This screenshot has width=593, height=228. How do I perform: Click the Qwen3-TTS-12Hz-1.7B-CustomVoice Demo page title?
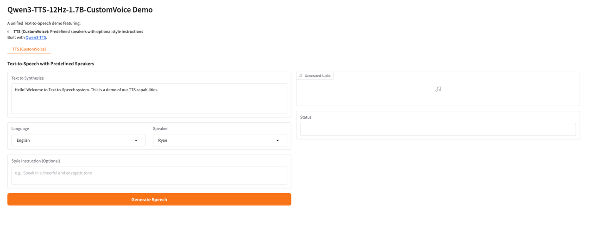point(80,10)
